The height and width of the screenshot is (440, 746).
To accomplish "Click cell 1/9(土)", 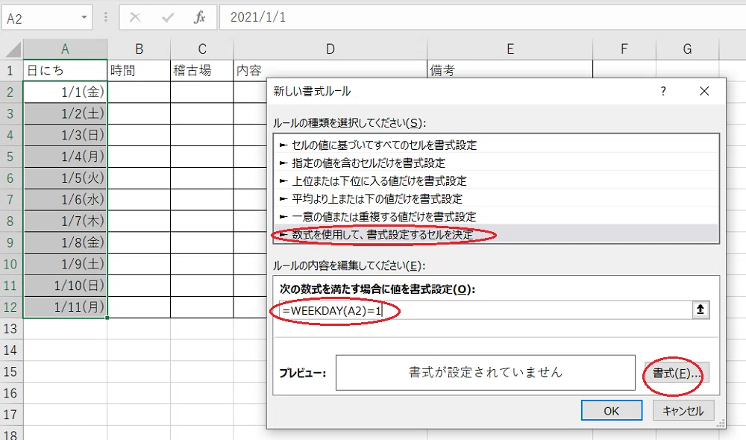I will 65,264.
